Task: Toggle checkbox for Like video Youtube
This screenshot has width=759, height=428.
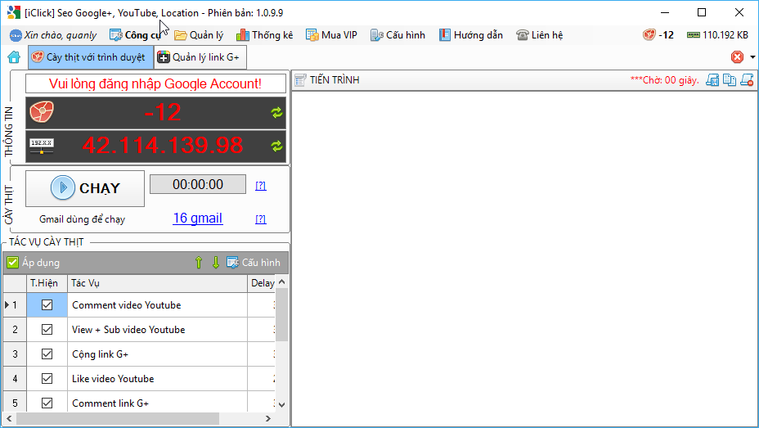Action: pos(47,379)
